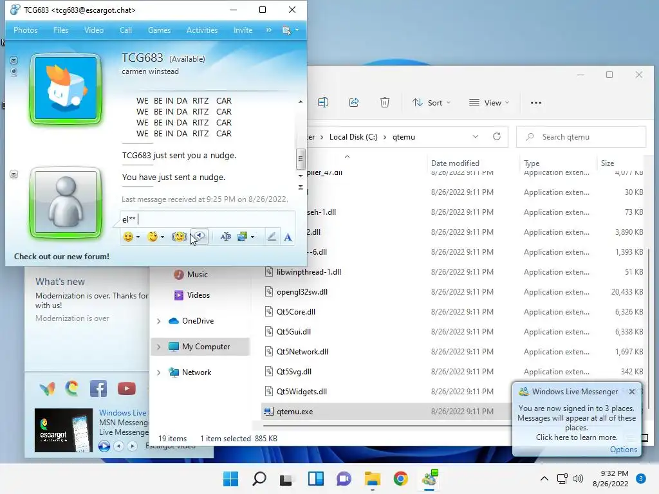Select the opengl32sw.dll file

coord(302,292)
